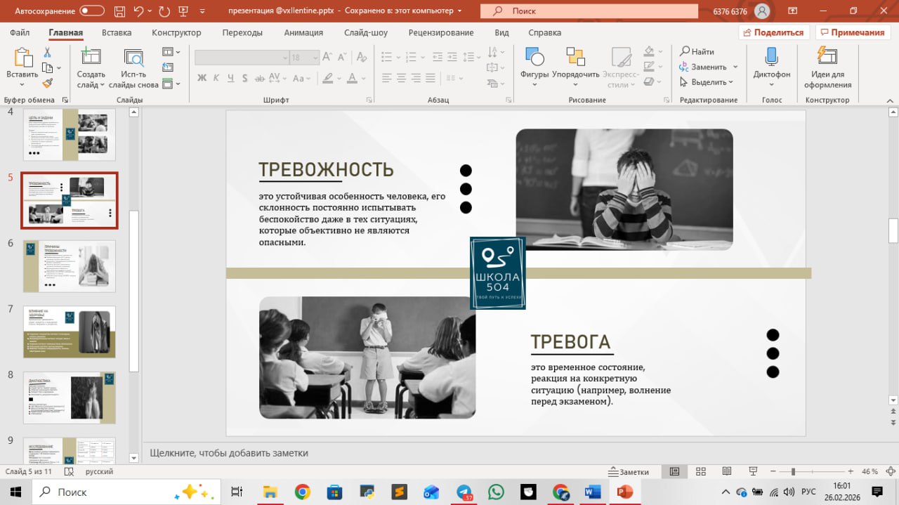
Task: Click the accessibility check status icon
Action: click(69, 472)
